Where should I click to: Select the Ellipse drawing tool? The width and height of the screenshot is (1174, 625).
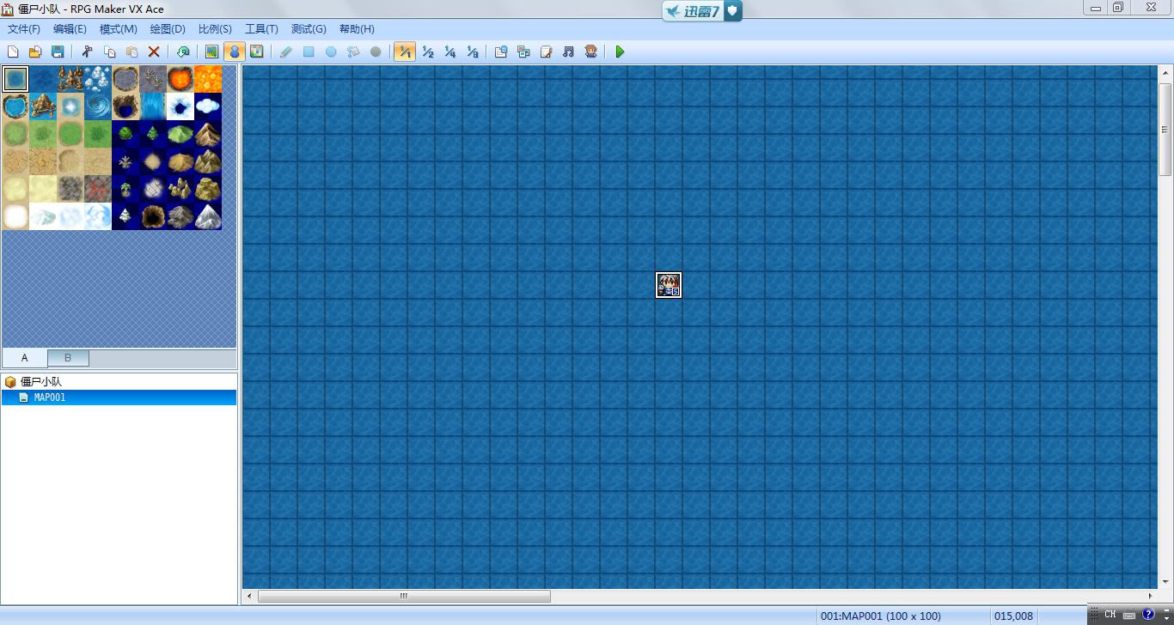[331, 52]
